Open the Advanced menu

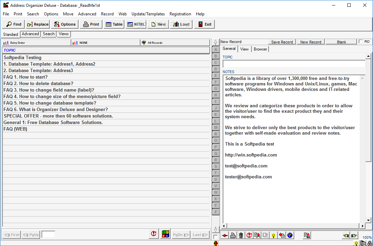pyautogui.click(x=87, y=14)
